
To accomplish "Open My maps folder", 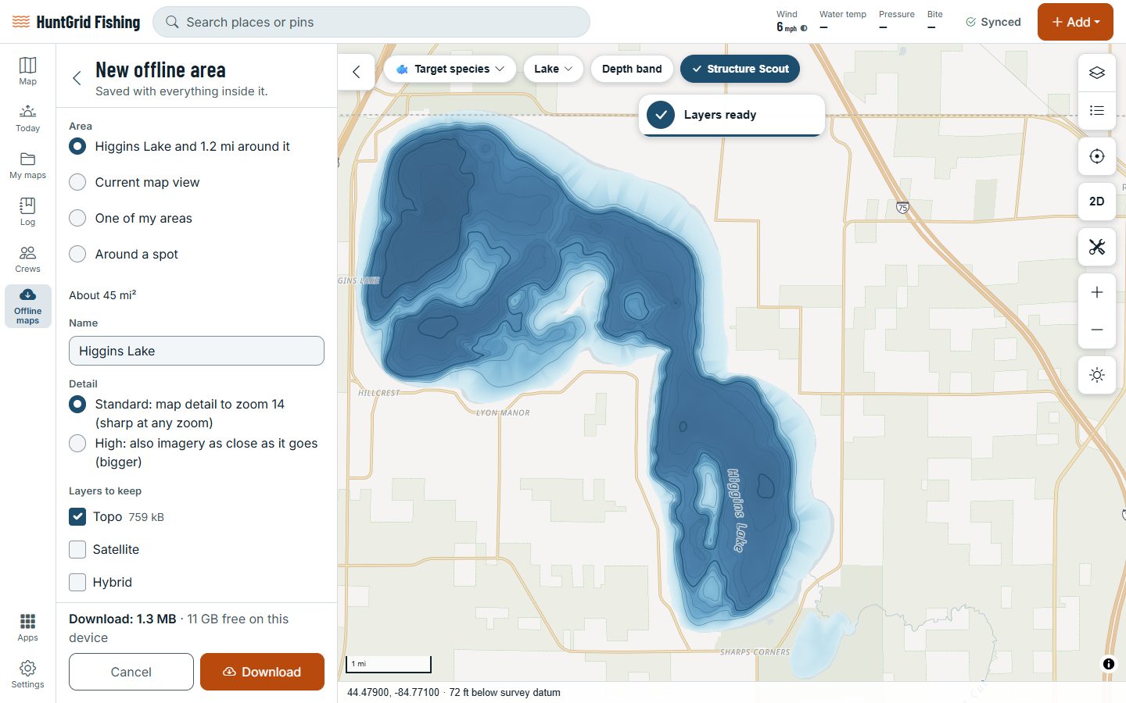I will pyautogui.click(x=27, y=165).
